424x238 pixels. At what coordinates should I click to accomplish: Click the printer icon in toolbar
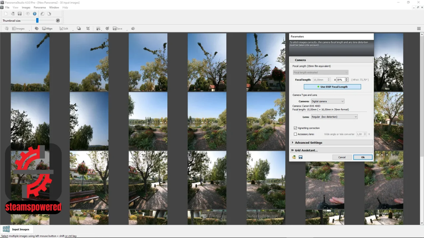133,28
